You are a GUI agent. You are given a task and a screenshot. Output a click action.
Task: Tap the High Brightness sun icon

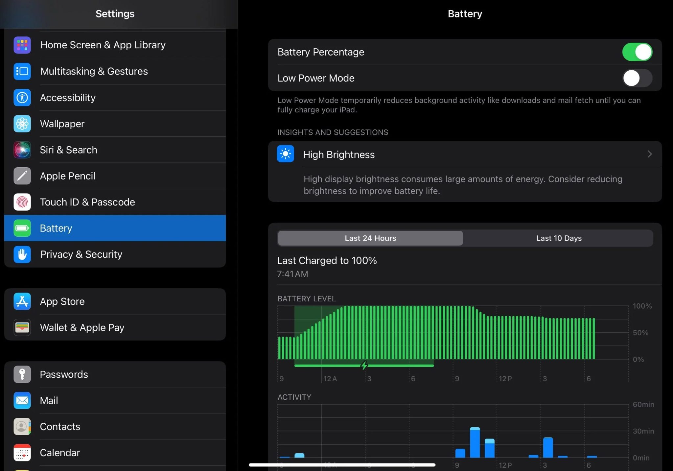pos(285,154)
